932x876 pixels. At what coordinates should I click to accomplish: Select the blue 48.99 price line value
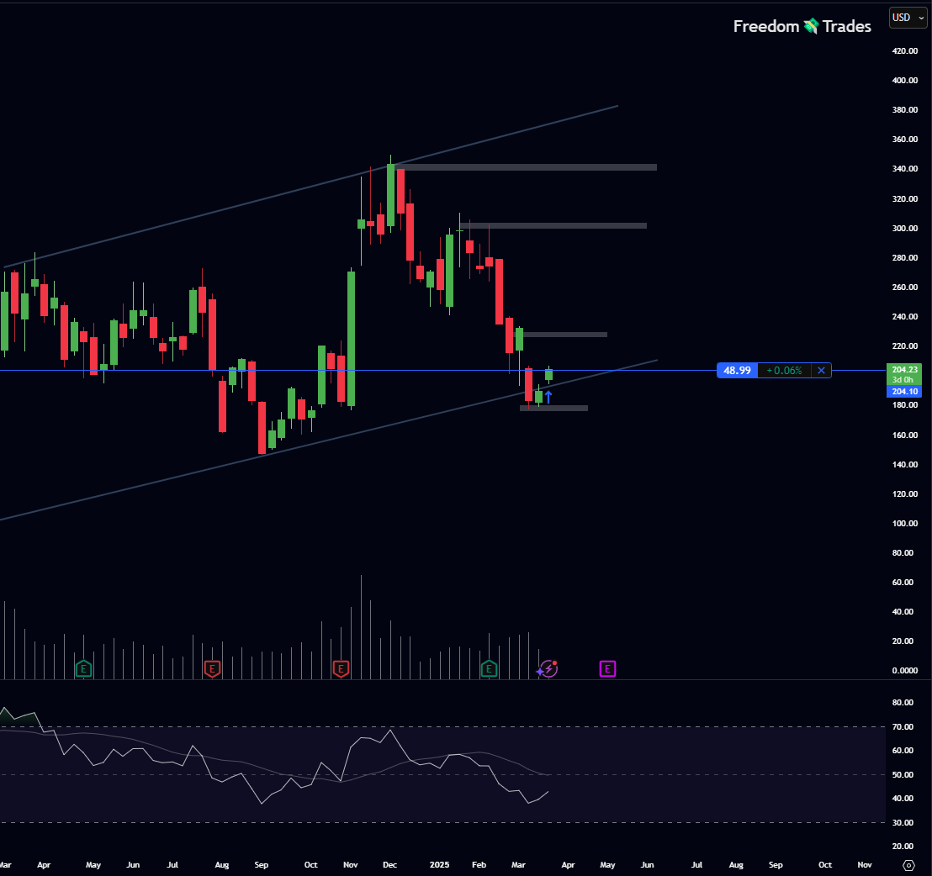pos(737,371)
